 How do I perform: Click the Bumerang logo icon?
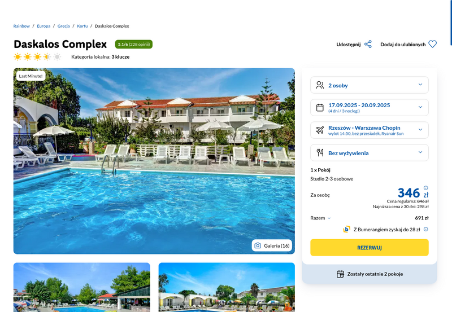pos(346,229)
